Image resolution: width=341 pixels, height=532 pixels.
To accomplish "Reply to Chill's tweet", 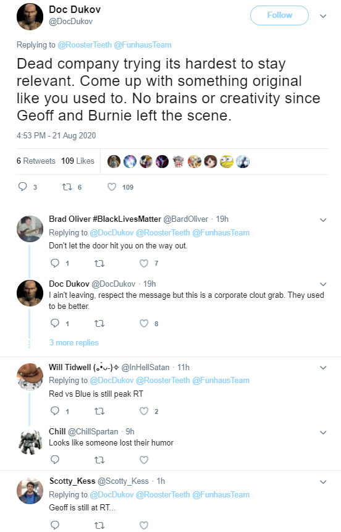I will tap(54, 460).
